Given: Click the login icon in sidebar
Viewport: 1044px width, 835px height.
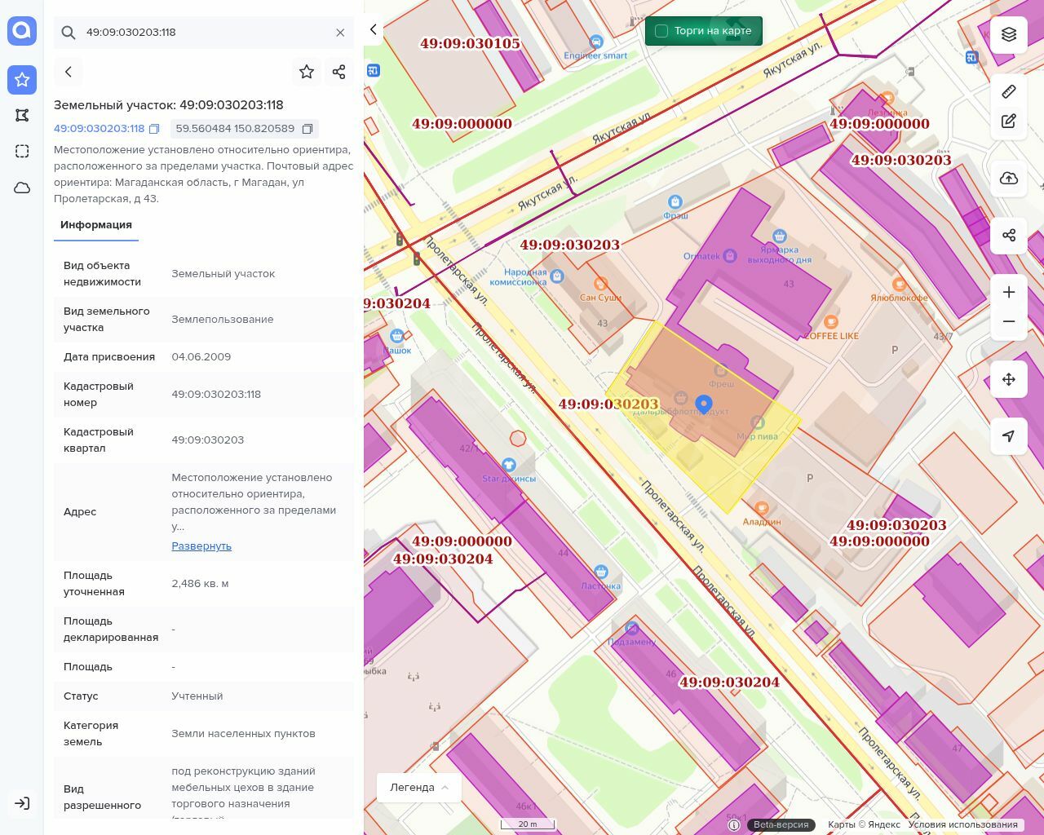Looking at the screenshot, I should pos(22,803).
